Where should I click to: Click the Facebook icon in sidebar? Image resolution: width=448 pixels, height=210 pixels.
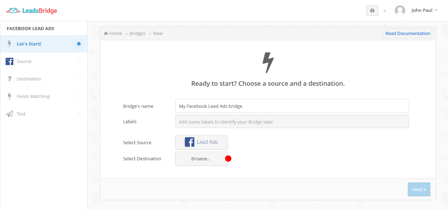pos(9,61)
